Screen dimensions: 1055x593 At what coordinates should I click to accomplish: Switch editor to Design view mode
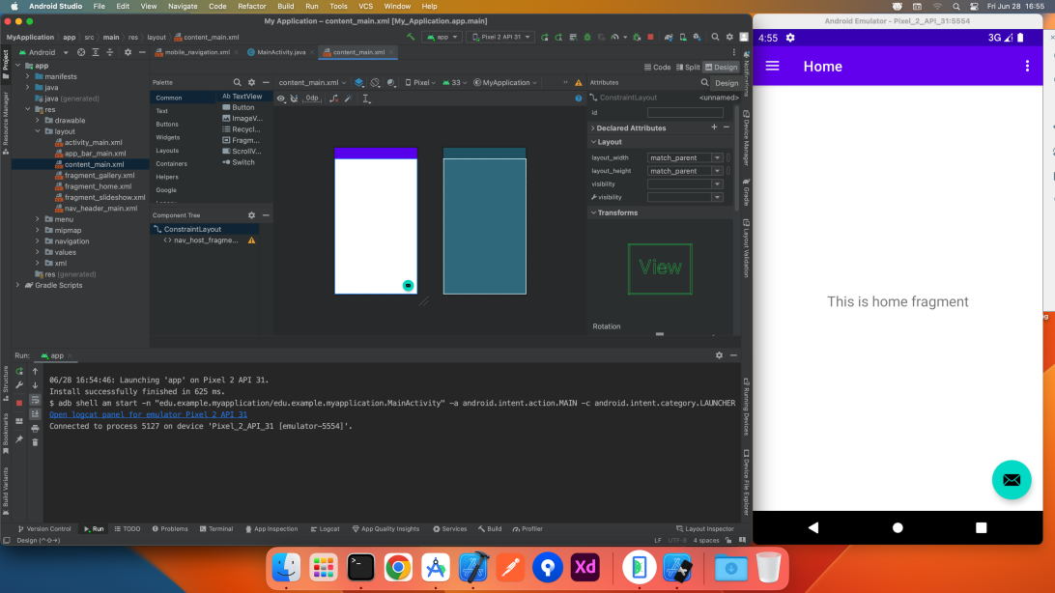pyautogui.click(x=722, y=68)
